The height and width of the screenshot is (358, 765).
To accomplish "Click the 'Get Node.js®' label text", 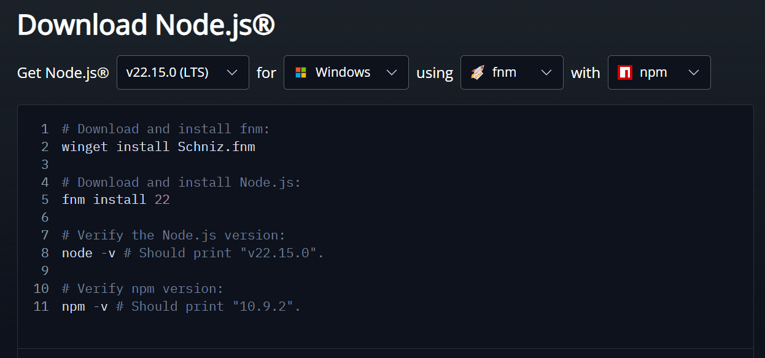I will [x=63, y=72].
